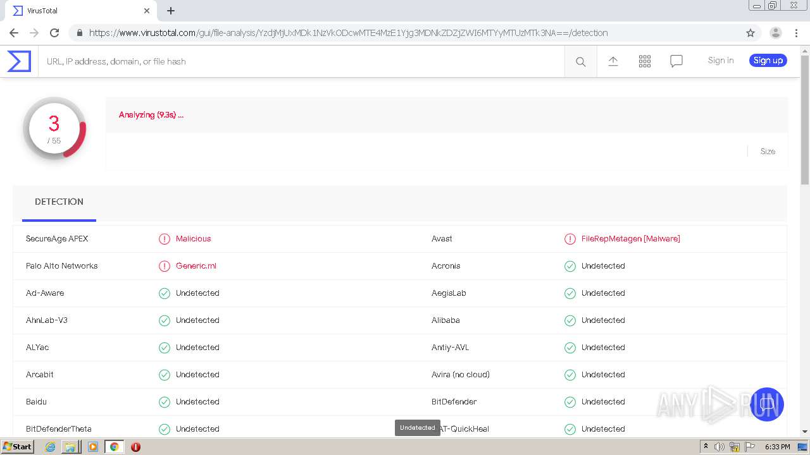Reload the page

point(54,33)
